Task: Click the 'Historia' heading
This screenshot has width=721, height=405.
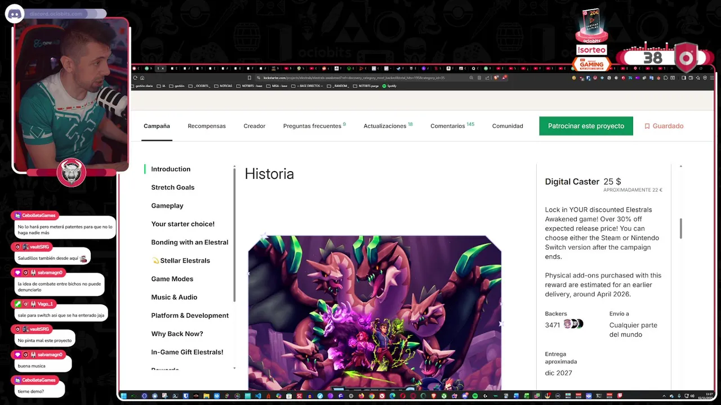Action: tap(269, 174)
